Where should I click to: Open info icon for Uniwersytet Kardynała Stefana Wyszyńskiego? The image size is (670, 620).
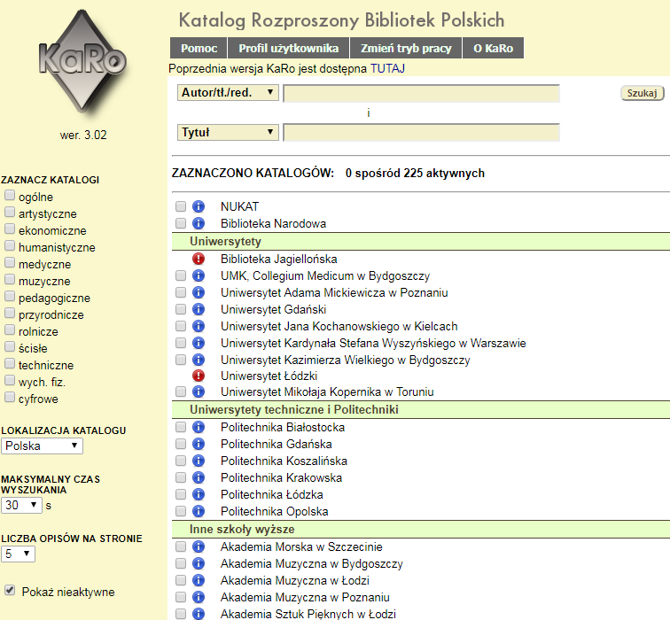(x=199, y=343)
